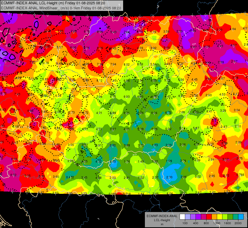Click the wind shear value 4.32
Viewport: 248px width, 228px height.
[x=98, y=161]
